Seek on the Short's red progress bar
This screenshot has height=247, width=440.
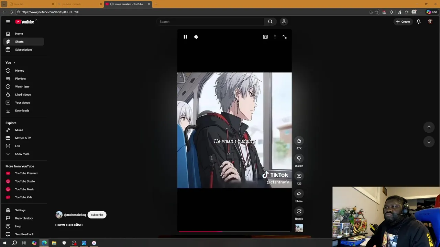click(234, 232)
